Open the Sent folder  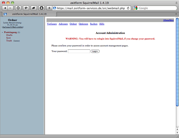pyautogui.click(x=8, y=38)
